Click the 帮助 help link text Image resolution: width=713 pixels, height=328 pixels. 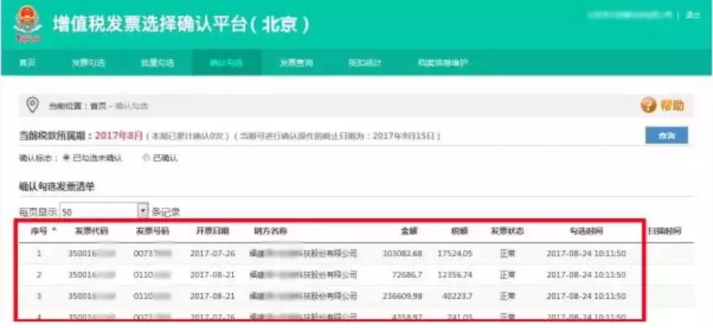point(672,105)
